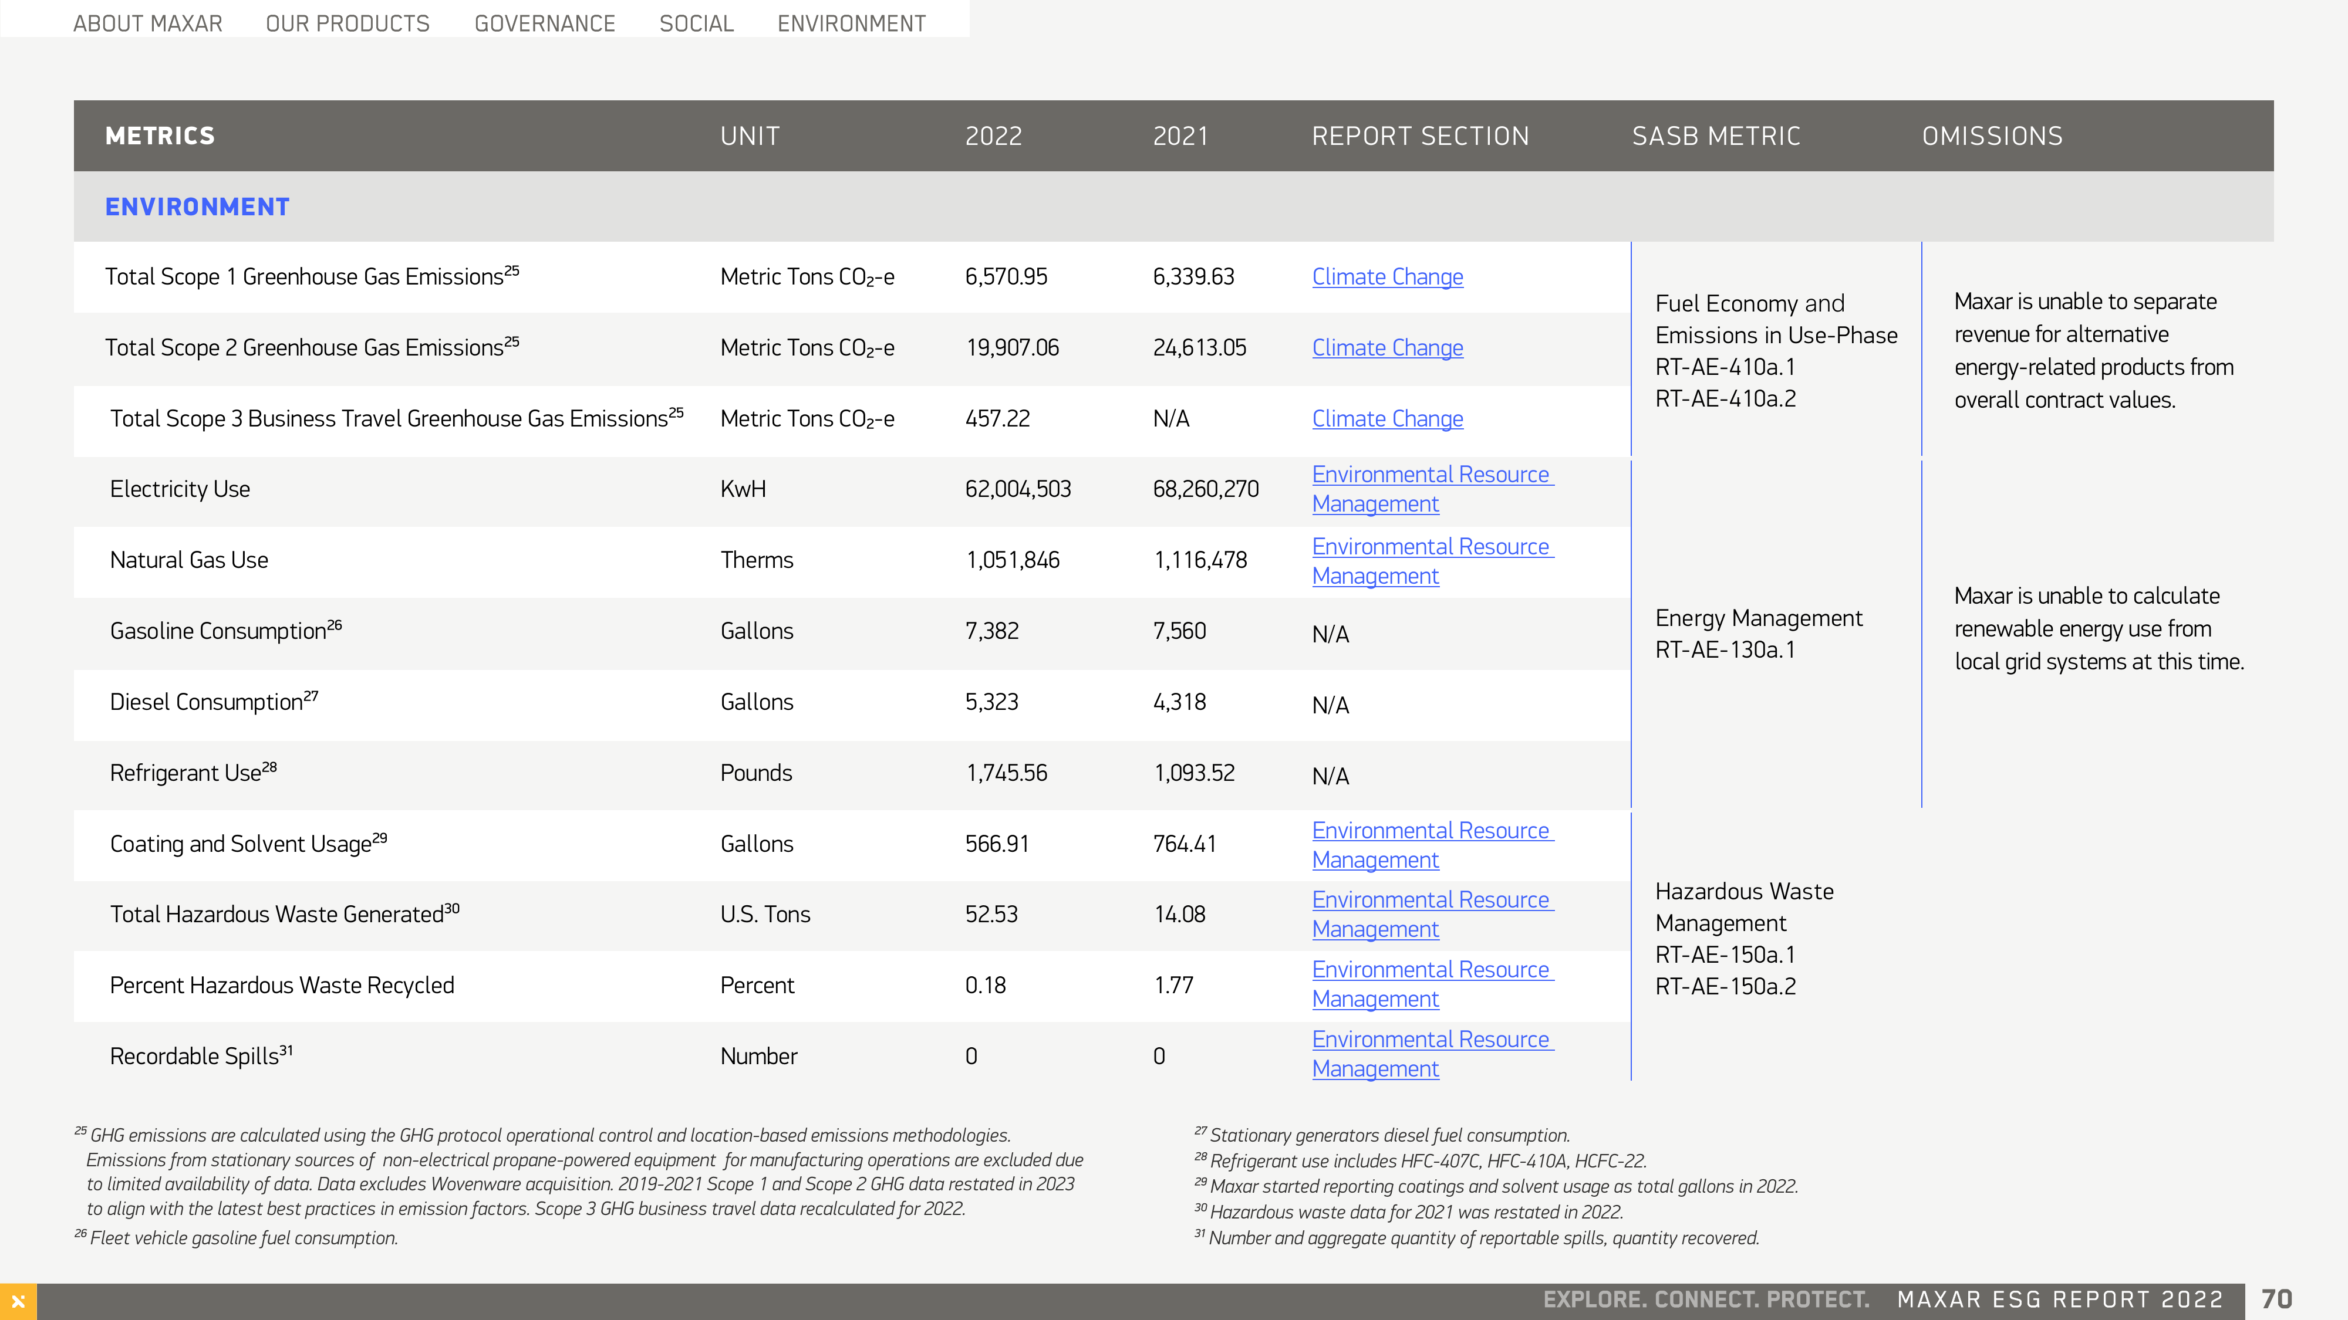Click page number 70 in footer
Screen dimensions: 2348x1320
[x=2277, y=1300]
